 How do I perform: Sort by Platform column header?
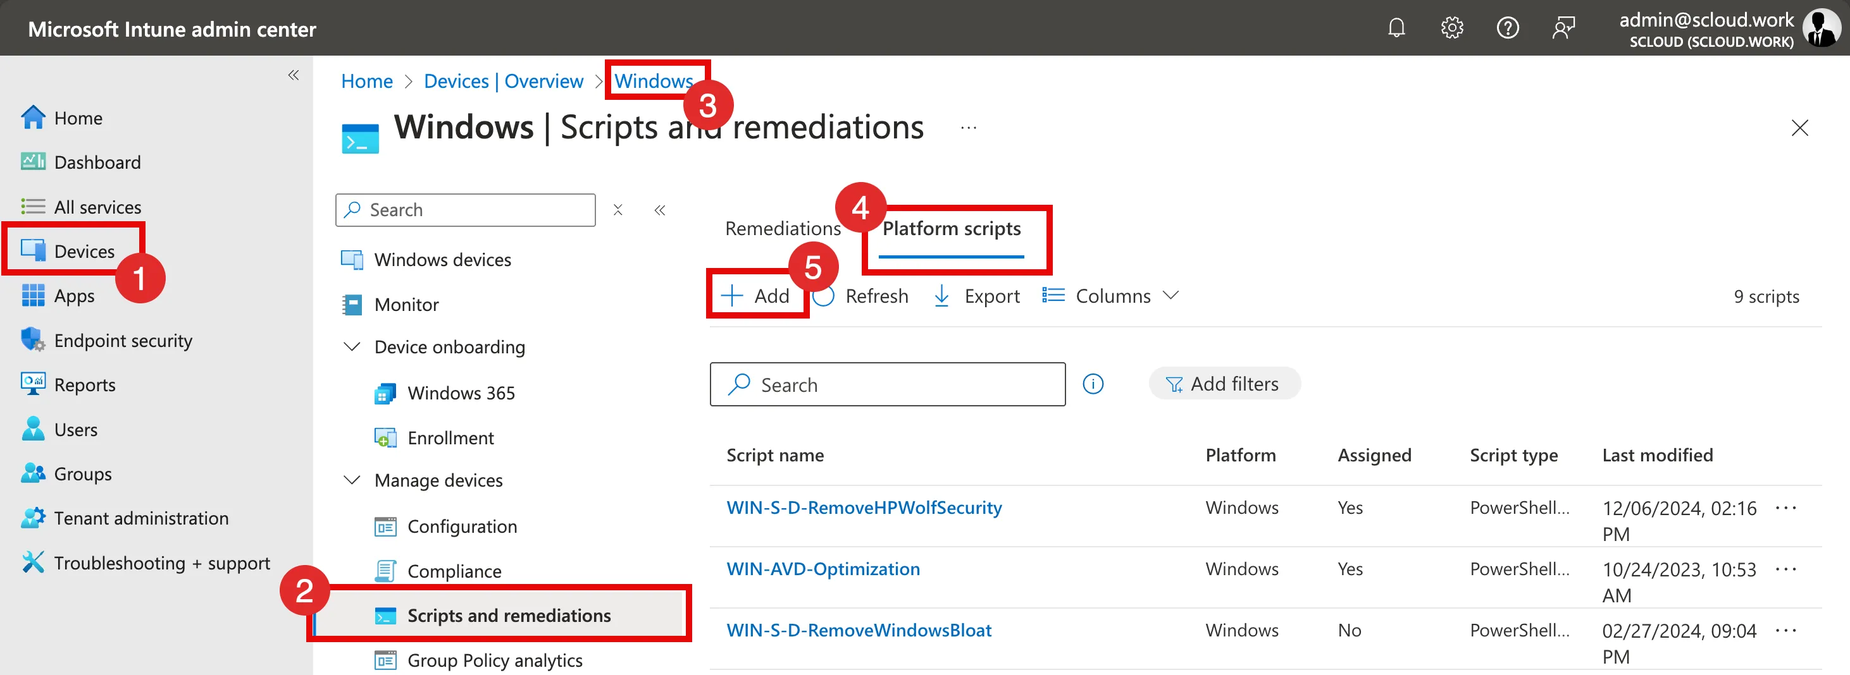(1240, 455)
